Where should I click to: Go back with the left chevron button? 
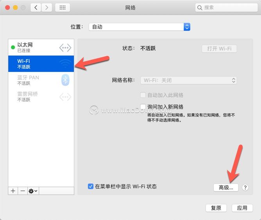point(36,8)
